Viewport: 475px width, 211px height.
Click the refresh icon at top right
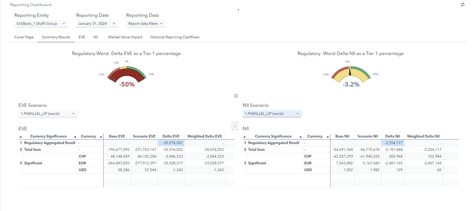tap(463, 5)
